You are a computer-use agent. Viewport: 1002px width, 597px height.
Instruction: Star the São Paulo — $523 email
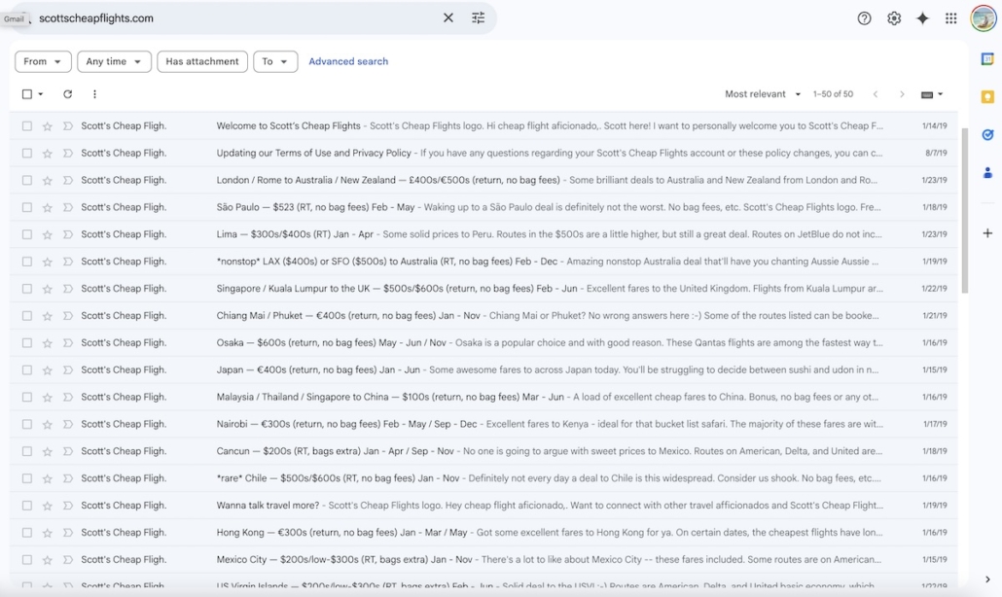click(x=48, y=207)
